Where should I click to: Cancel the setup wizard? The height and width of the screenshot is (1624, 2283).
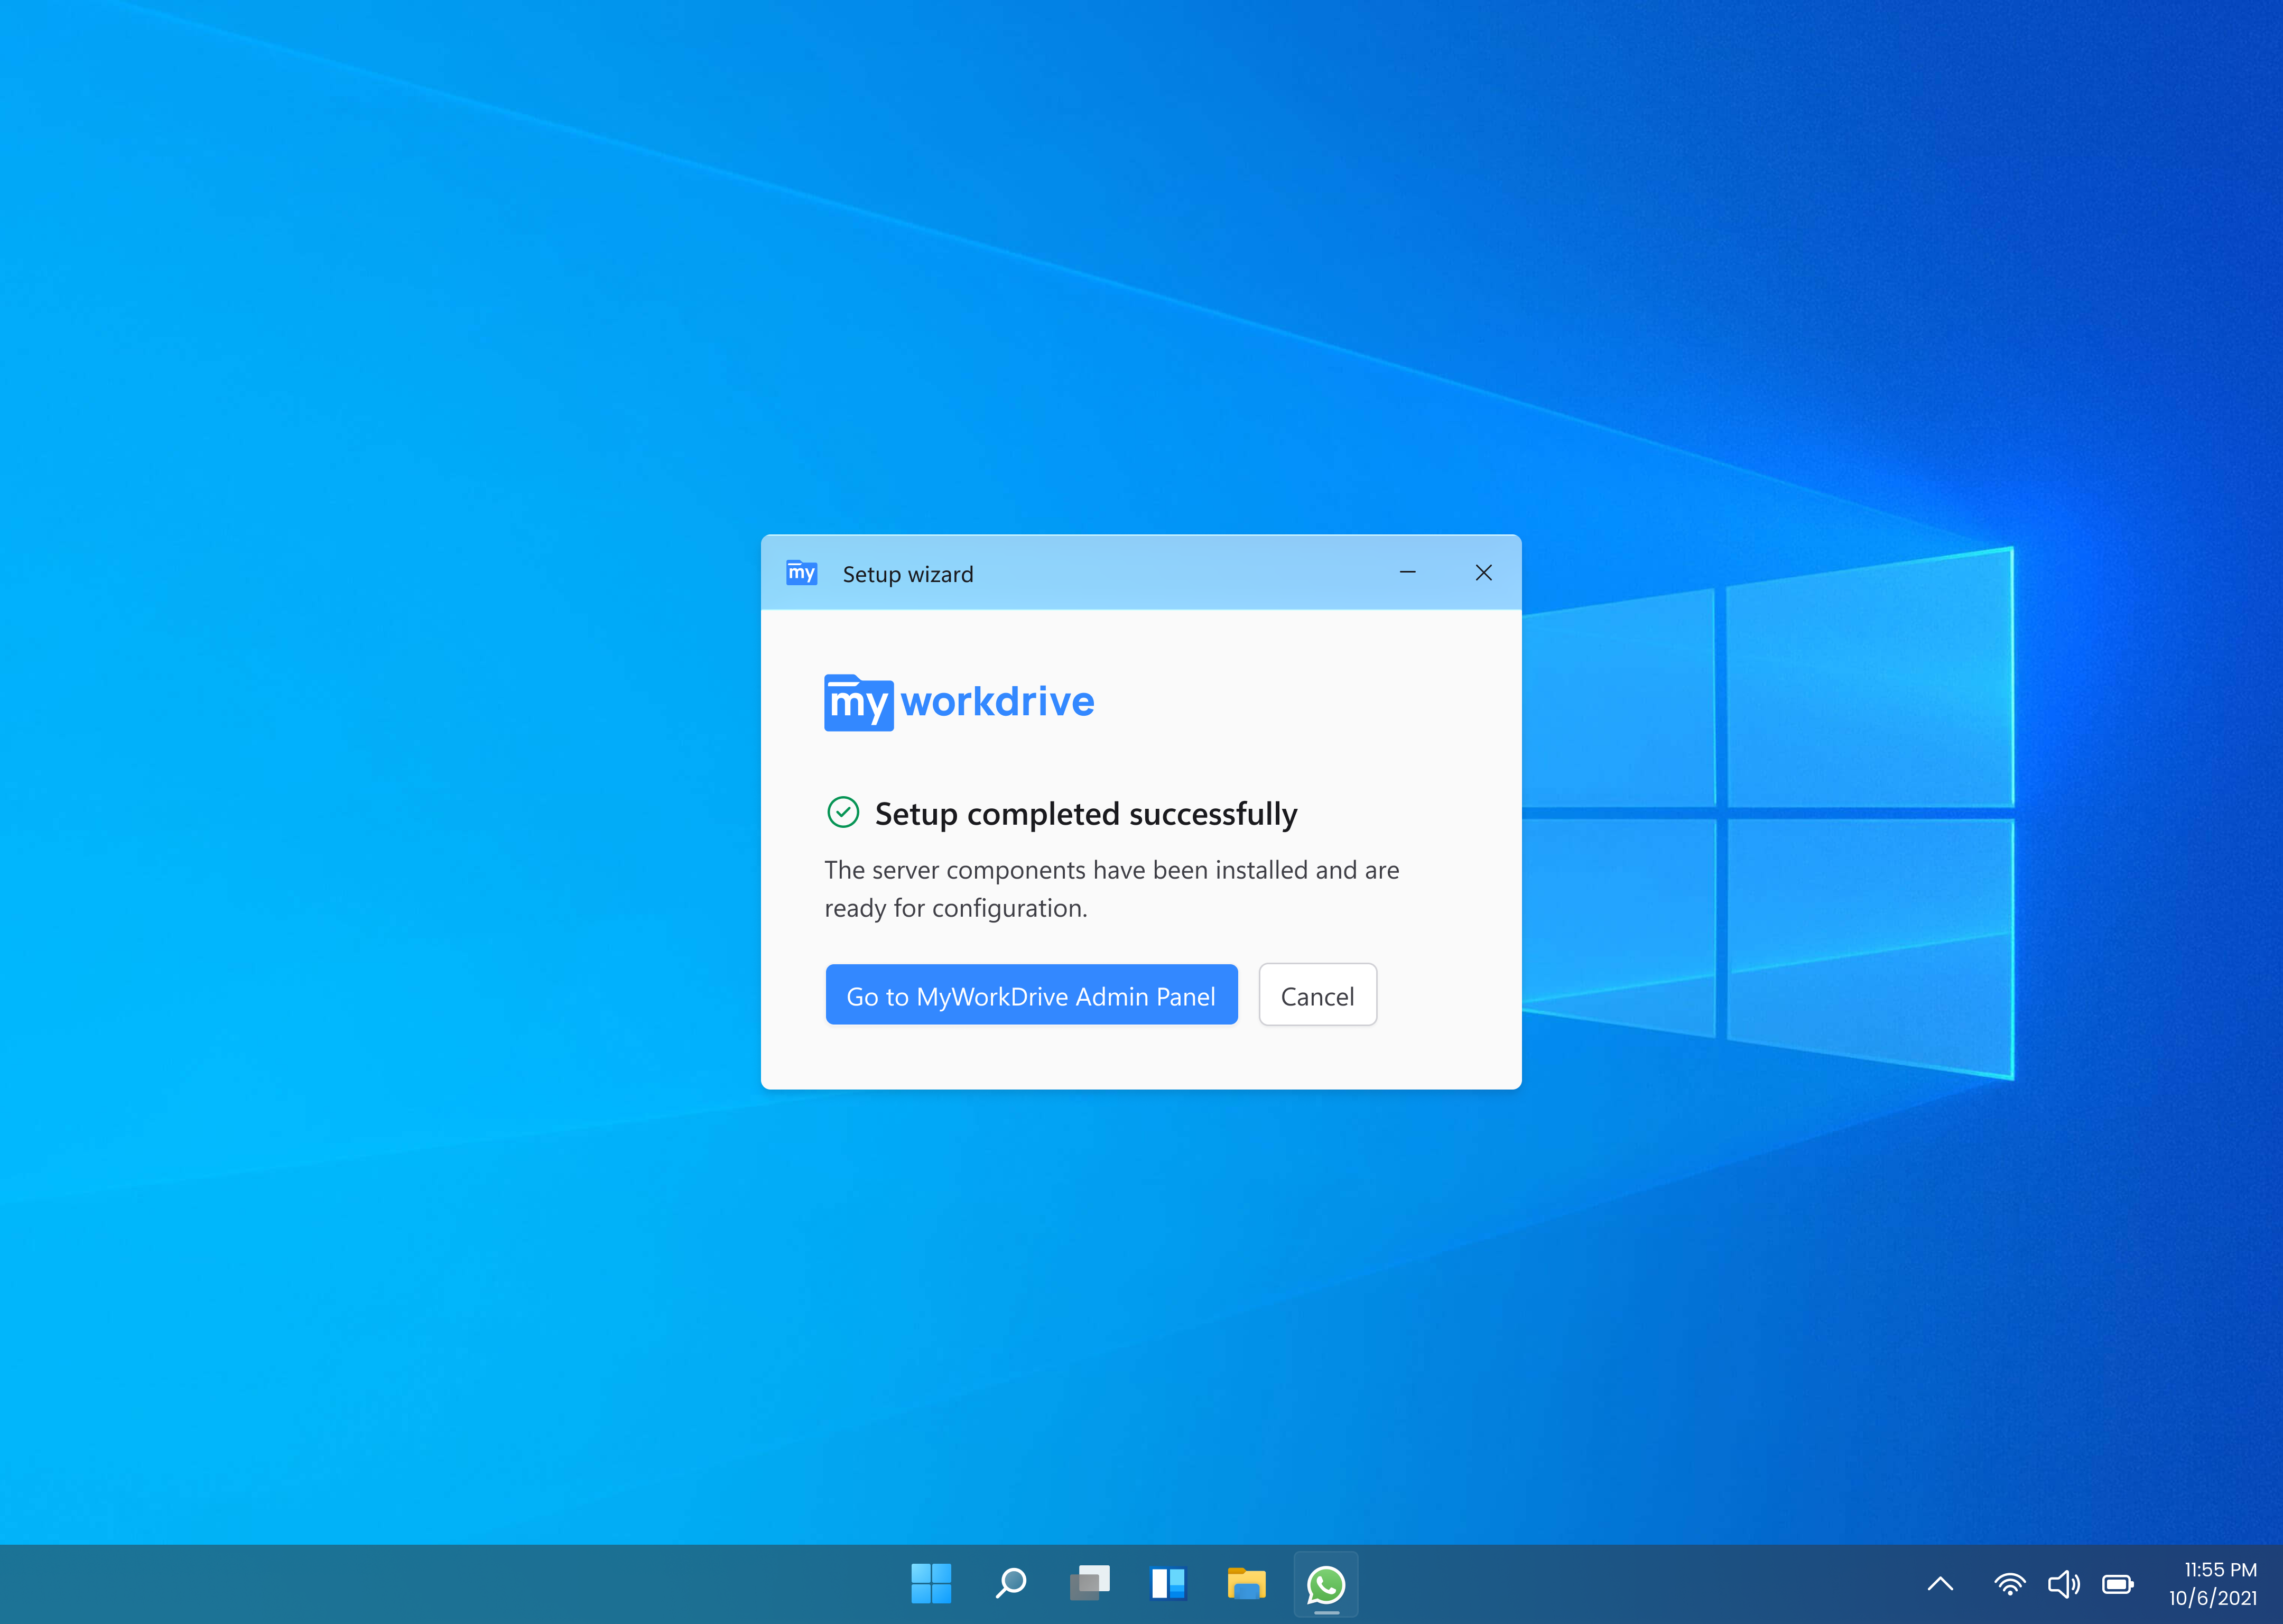[x=1317, y=995]
